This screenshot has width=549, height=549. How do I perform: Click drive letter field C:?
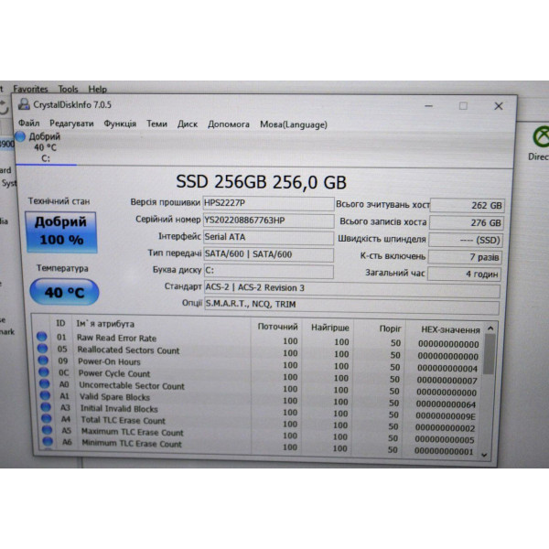pos(268,271)
